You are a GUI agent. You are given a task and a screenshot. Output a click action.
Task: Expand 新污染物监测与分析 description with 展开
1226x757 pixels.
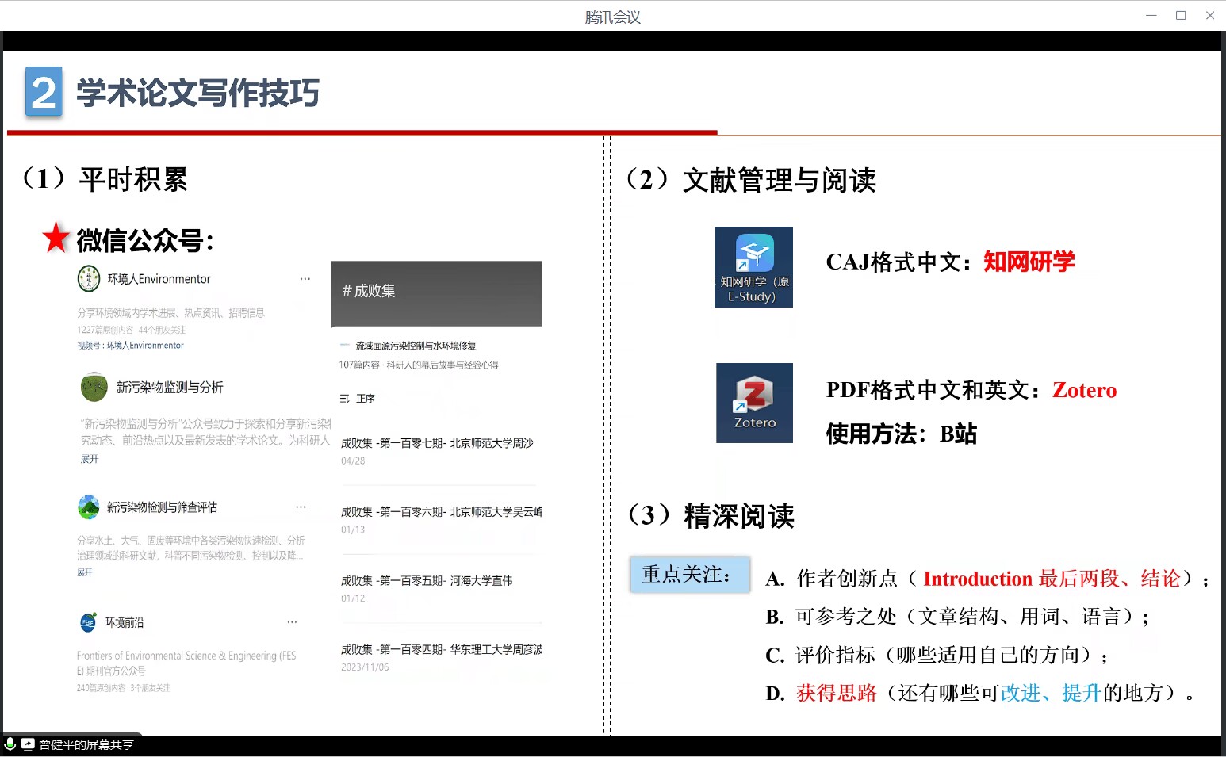90,459
